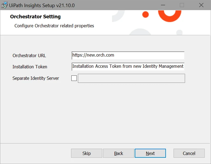Viewport: 211px width, 164px height.
Task: Skip the Orchestrator settings step
Action: pyautogui.click(x=87, y=153)
